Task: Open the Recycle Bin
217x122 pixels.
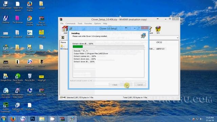Action: 29,77
